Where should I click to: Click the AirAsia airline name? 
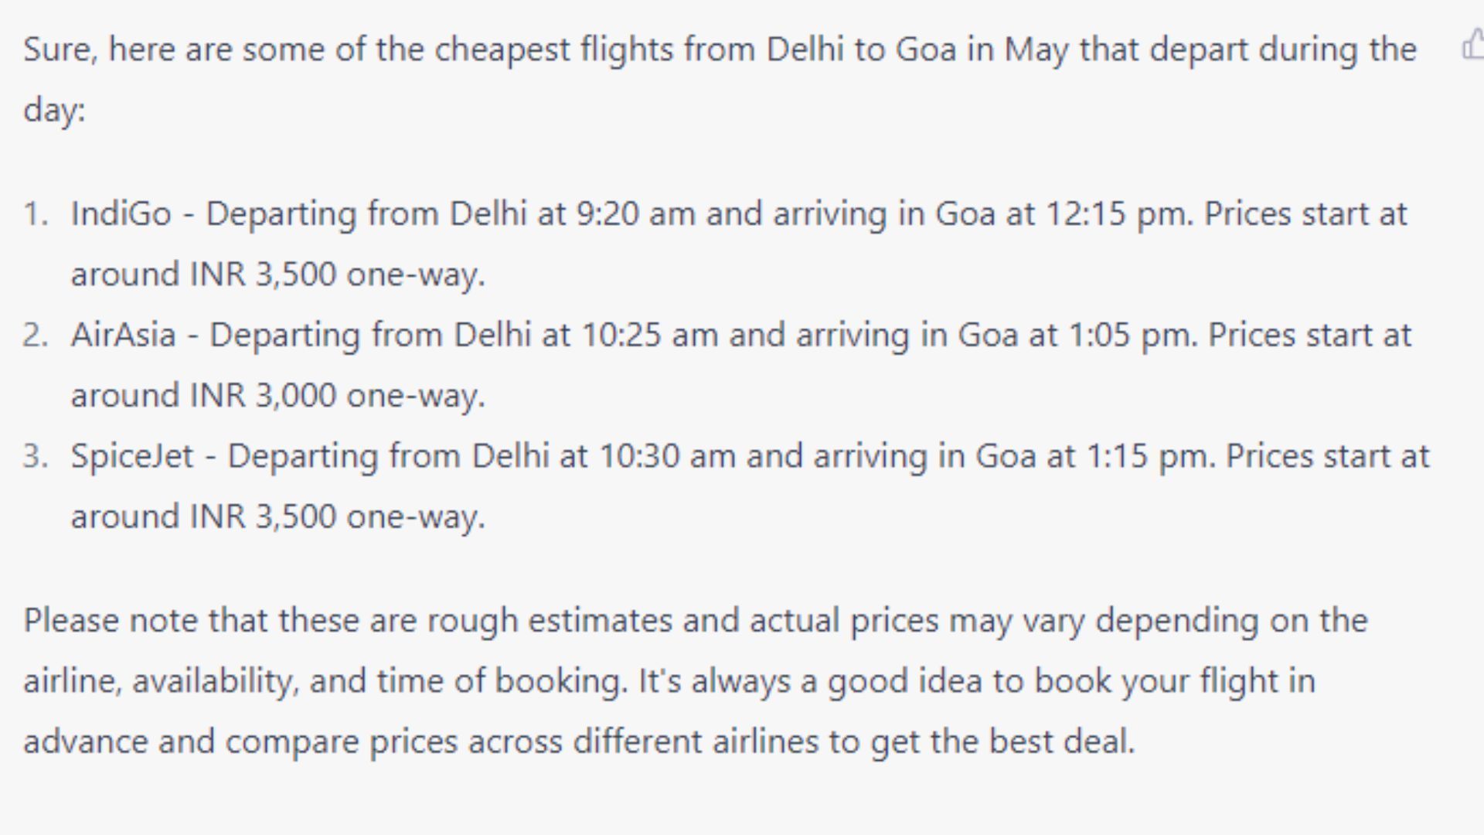pos(123,336)
